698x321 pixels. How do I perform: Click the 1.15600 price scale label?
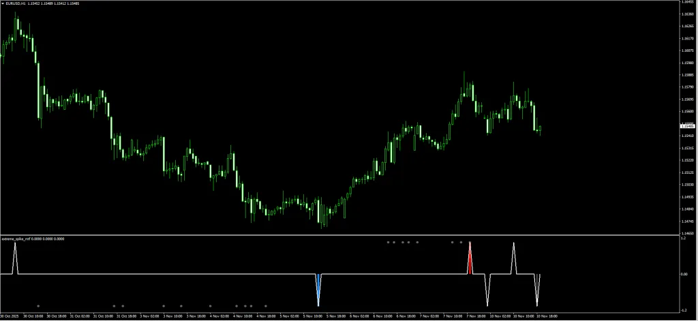point(687,111)
